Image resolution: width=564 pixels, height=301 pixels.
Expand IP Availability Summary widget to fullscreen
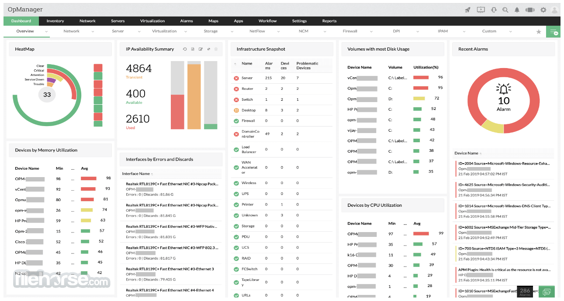tap(208, 49)
